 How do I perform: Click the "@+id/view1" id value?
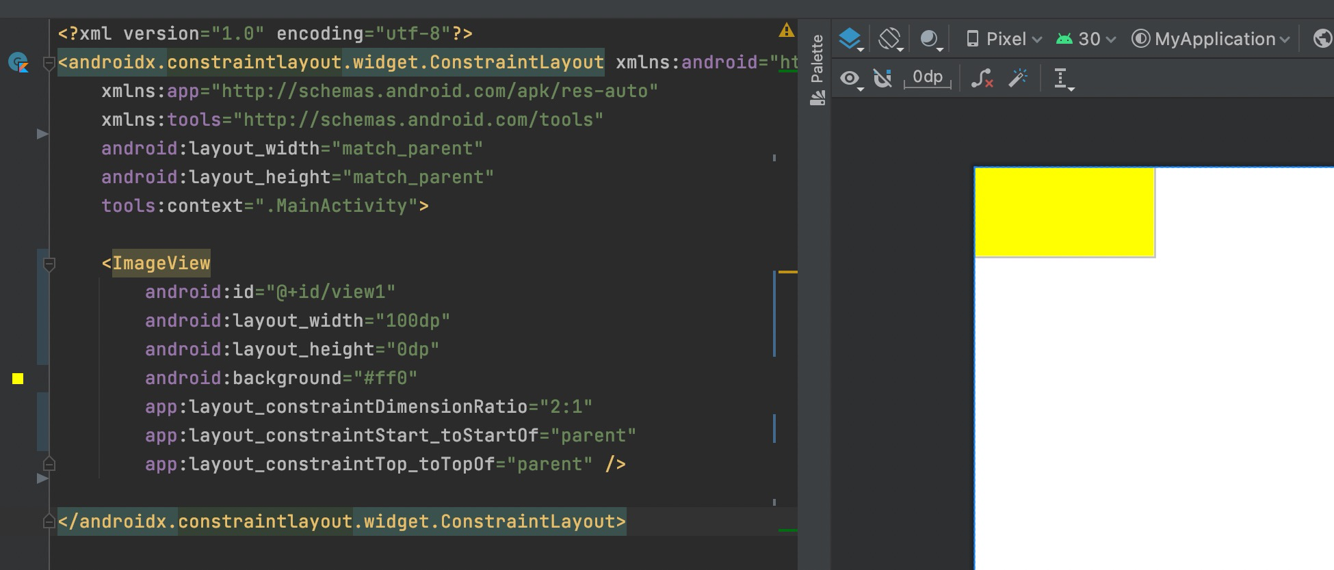330,292
